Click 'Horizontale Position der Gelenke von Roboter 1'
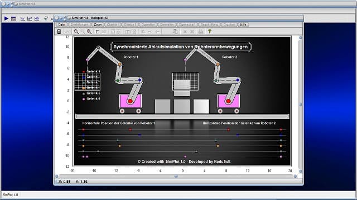The image size is (357, 200). point(118,123)
